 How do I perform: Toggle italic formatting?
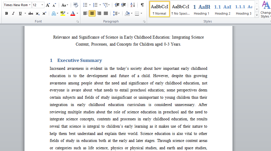click(x=13, y=13)
